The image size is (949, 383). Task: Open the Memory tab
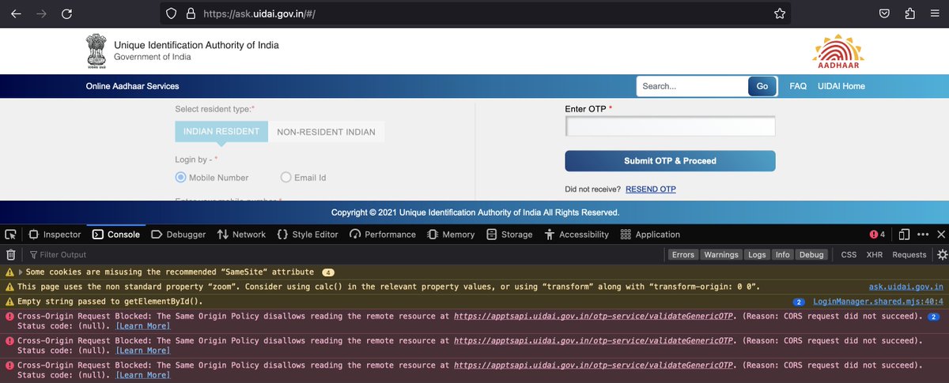tap(451, 235)
